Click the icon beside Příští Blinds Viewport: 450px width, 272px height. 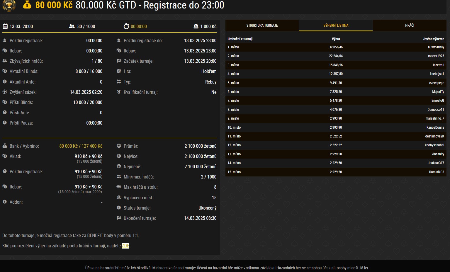(x=5, y=102)
